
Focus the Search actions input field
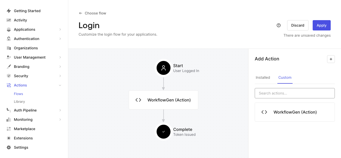(x=295, y=93)
